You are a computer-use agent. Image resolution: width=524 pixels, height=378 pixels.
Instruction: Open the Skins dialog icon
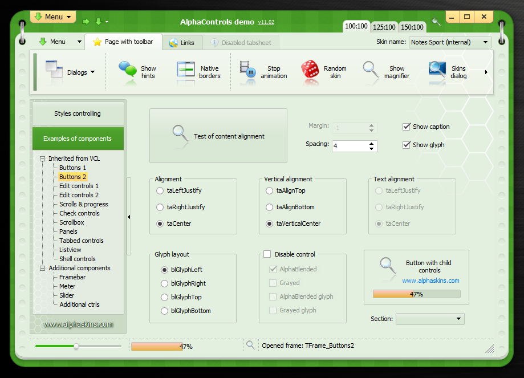437,70
